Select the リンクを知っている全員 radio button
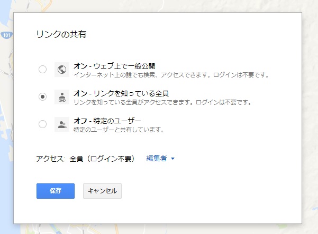 click(x=42, y=96)
